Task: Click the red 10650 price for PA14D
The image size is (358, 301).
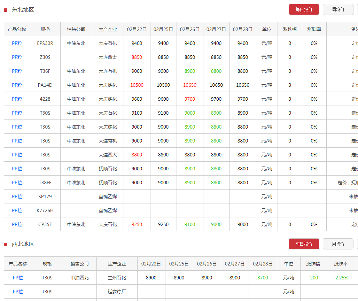Action: point(190,85)
